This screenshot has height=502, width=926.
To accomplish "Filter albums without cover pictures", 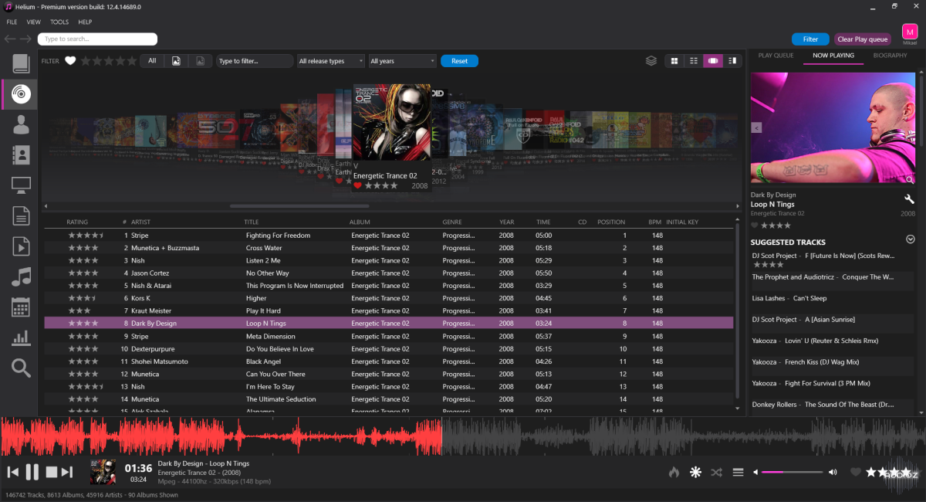I will point(200,61).
